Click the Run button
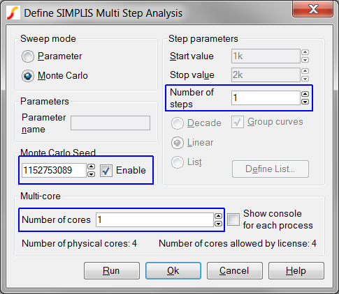Image resolution: width=339 pixels, height=294 pixels. 112,270
